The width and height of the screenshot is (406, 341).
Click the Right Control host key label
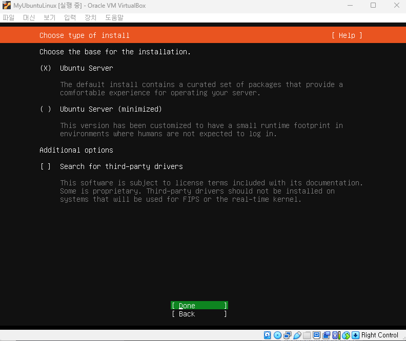tap(379, 335)
